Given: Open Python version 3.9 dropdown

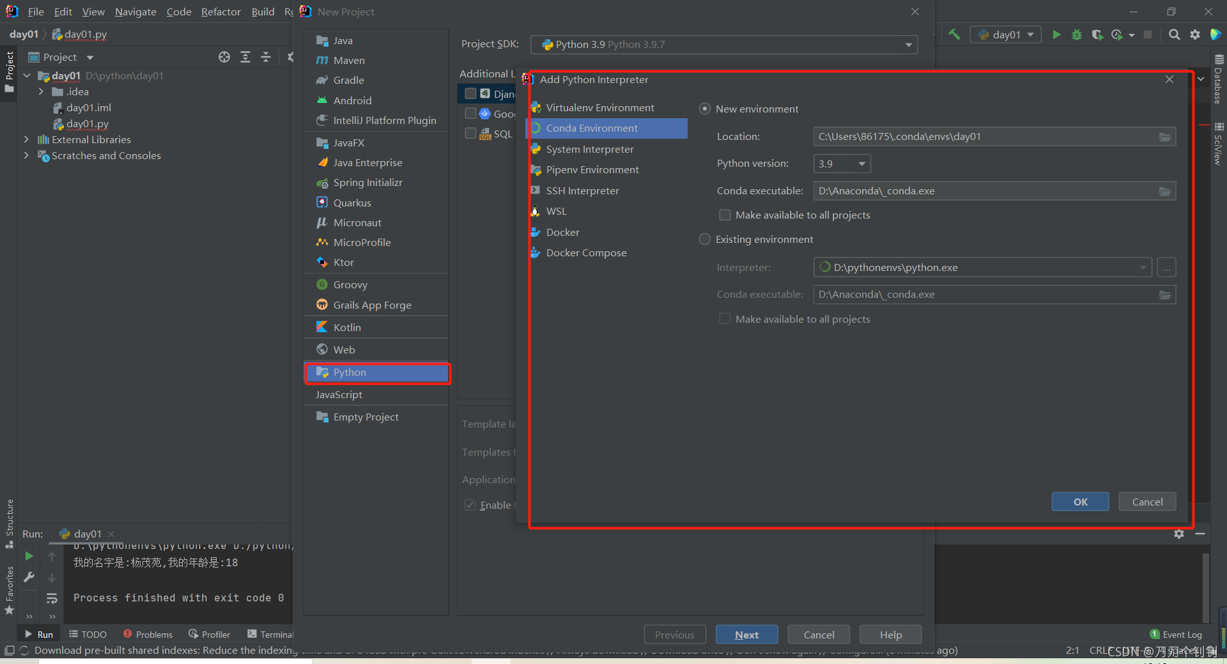Looking at the screenshot, I should click(x=842, y=164).
